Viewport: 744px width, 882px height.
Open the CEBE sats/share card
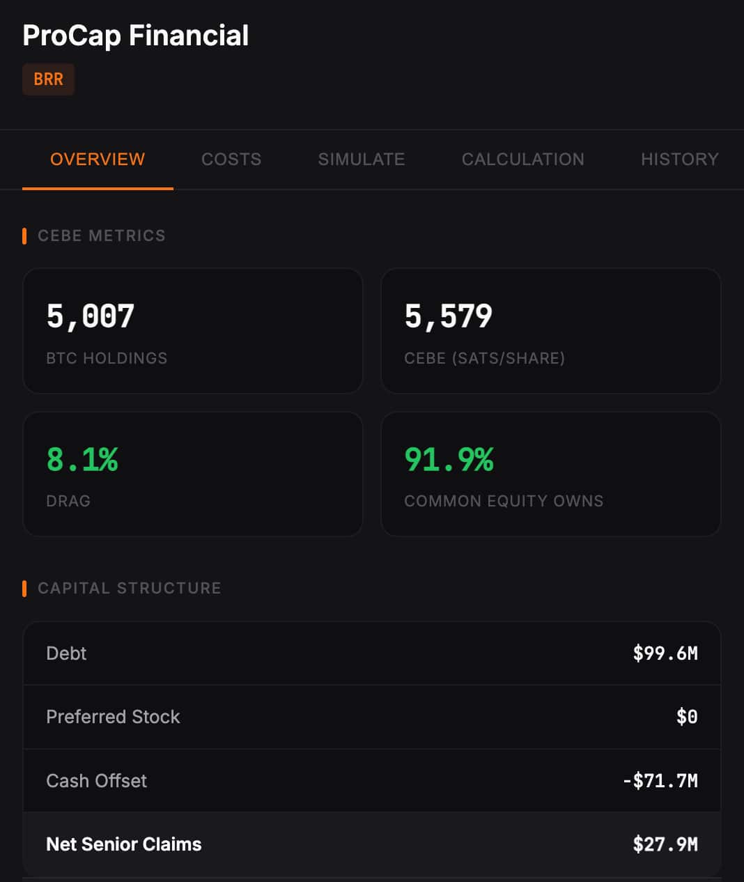pos(551,331)
